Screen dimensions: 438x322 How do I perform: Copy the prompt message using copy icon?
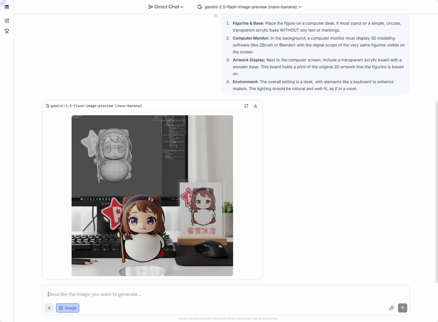[216, 15]
